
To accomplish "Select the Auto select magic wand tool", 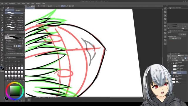I will pyautogui.click(x=2, y=23).
